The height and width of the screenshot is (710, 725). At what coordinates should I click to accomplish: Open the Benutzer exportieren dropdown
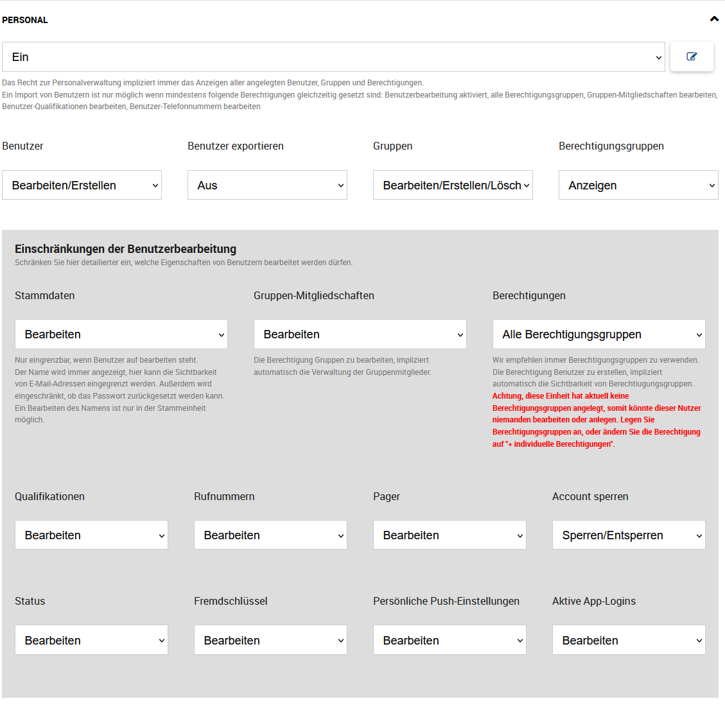267,185
